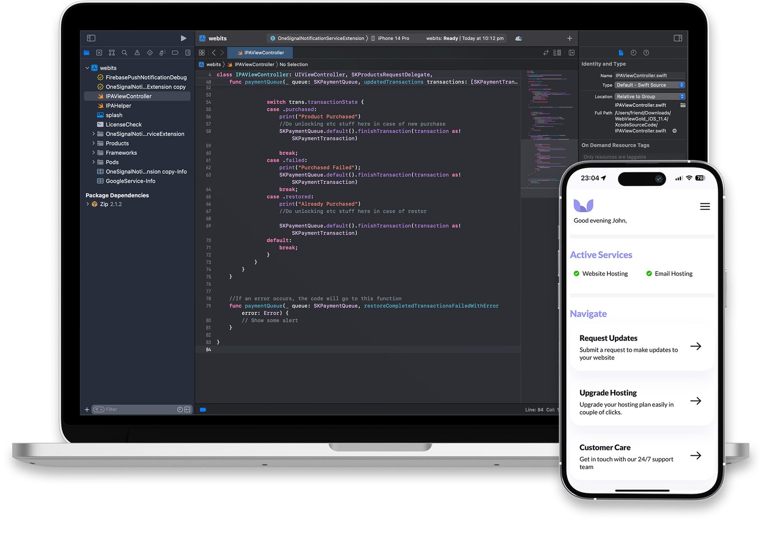Open the Type dropdown Default - Swift Source
The height and width of the screenshot is (537, 777).
[x=649, y=85]
